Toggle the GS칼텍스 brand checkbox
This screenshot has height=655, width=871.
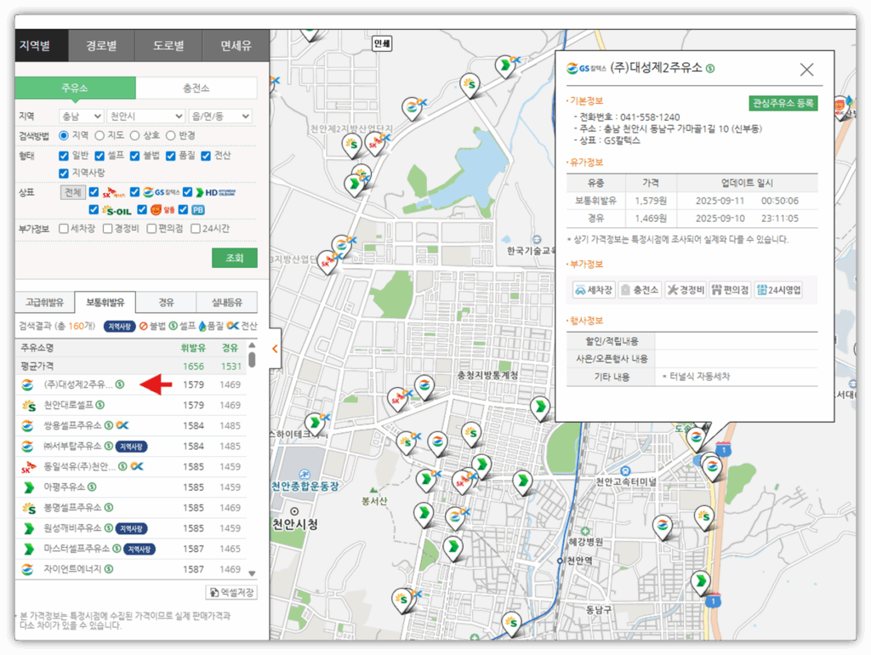(x=135, y=192)
